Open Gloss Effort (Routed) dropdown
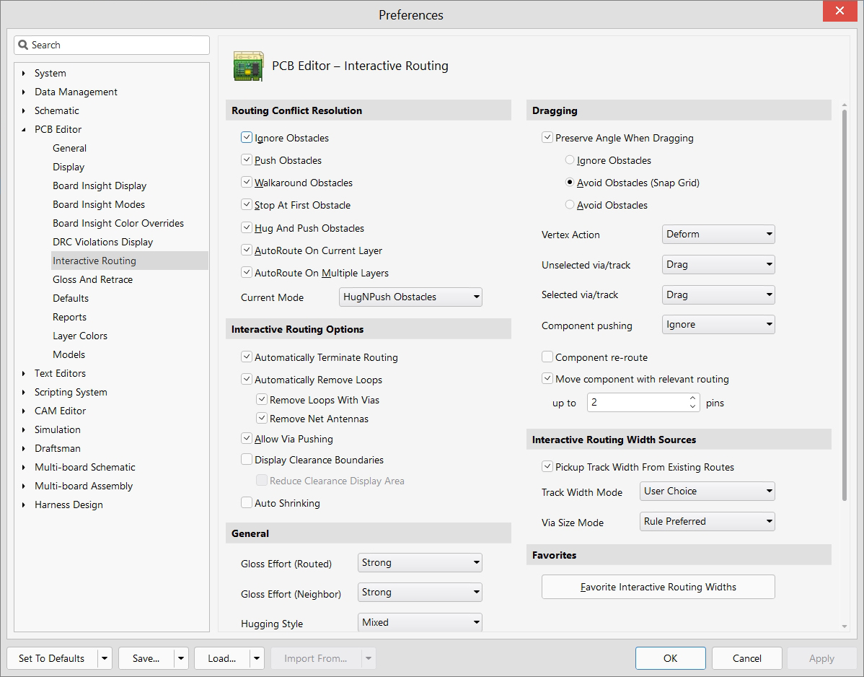The height and width of the screenshot is (677, 864). [420, 563]
